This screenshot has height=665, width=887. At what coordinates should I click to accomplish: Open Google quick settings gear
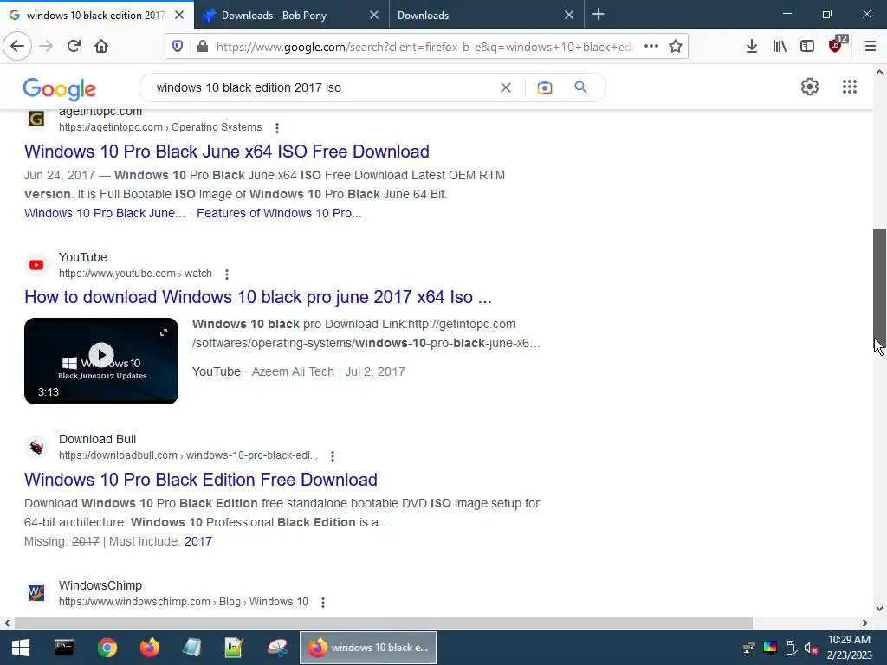pyautogui.click(x=810, y=87)
